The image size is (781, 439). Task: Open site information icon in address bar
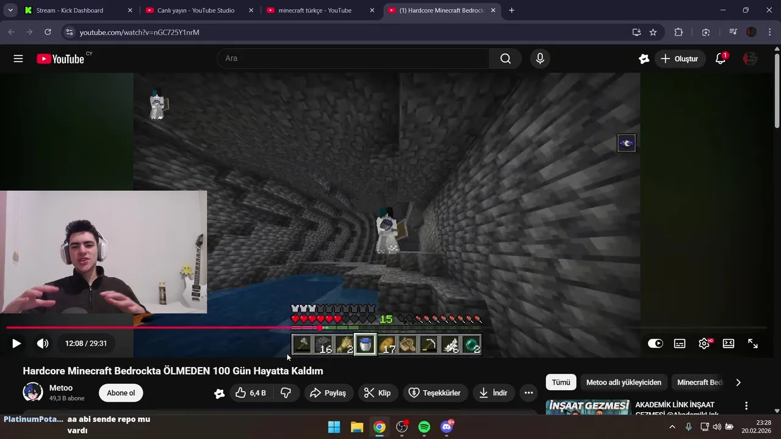tap(70, 32)
